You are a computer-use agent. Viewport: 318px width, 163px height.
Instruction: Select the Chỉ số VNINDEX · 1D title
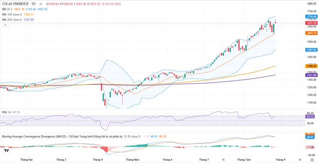(19, 4)
